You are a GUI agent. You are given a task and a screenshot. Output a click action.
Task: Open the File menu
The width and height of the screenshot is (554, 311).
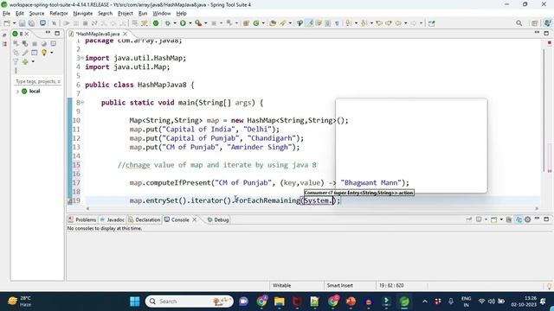[x=6, y=14]
